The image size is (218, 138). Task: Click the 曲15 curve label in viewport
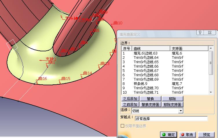[66, 79]
